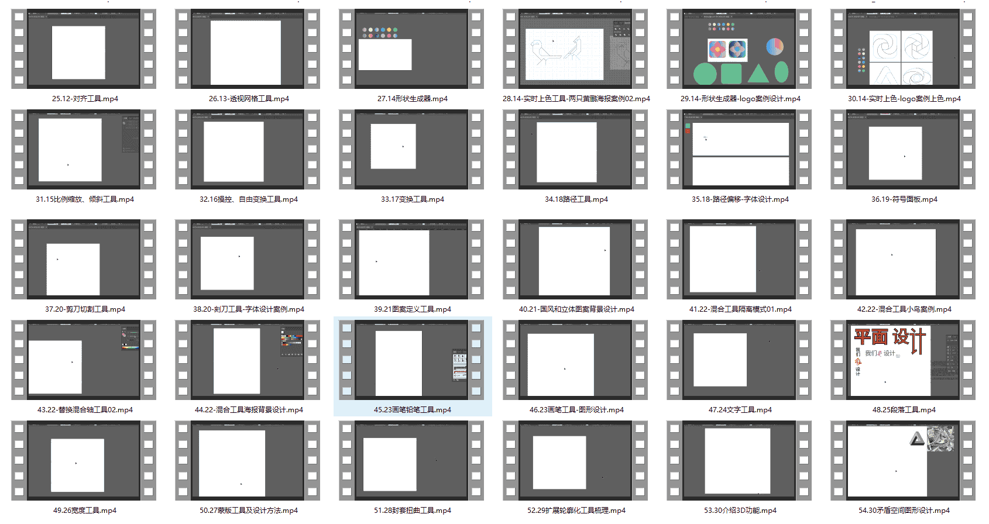
Task: Open 37.20-剪刀切割工具.mp4 thumbnail
Action: [84, 260]
